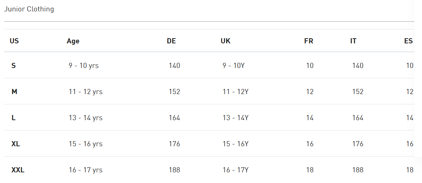Click the UK column header
Viewport: 422px width, 183px height.
pos(226,41)
